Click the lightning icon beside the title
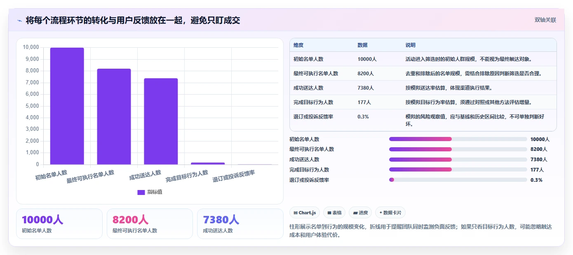Image resolution: width=573 pixels, height=255 pixels. tap(20, 20)
